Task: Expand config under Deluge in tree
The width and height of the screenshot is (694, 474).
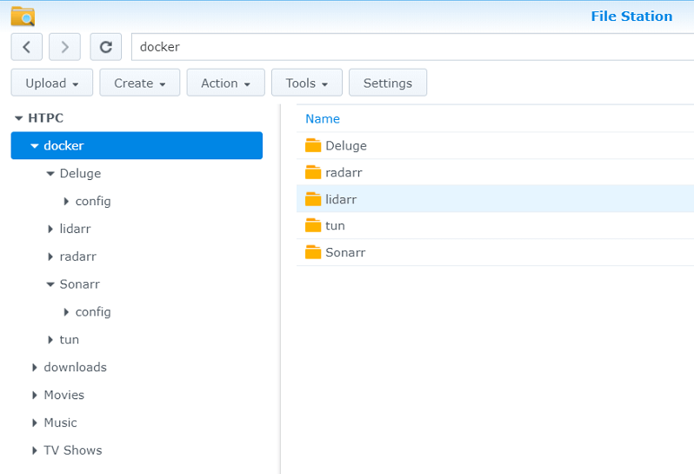Action: click(x=66, y=202)
